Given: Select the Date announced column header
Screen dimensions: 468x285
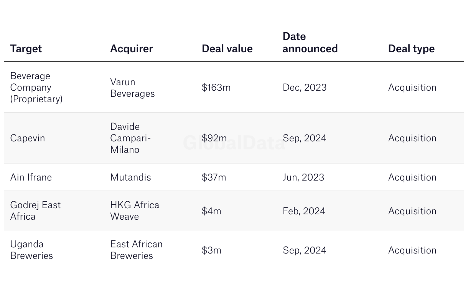Looking at the screenshot, I should pos(310,43).
